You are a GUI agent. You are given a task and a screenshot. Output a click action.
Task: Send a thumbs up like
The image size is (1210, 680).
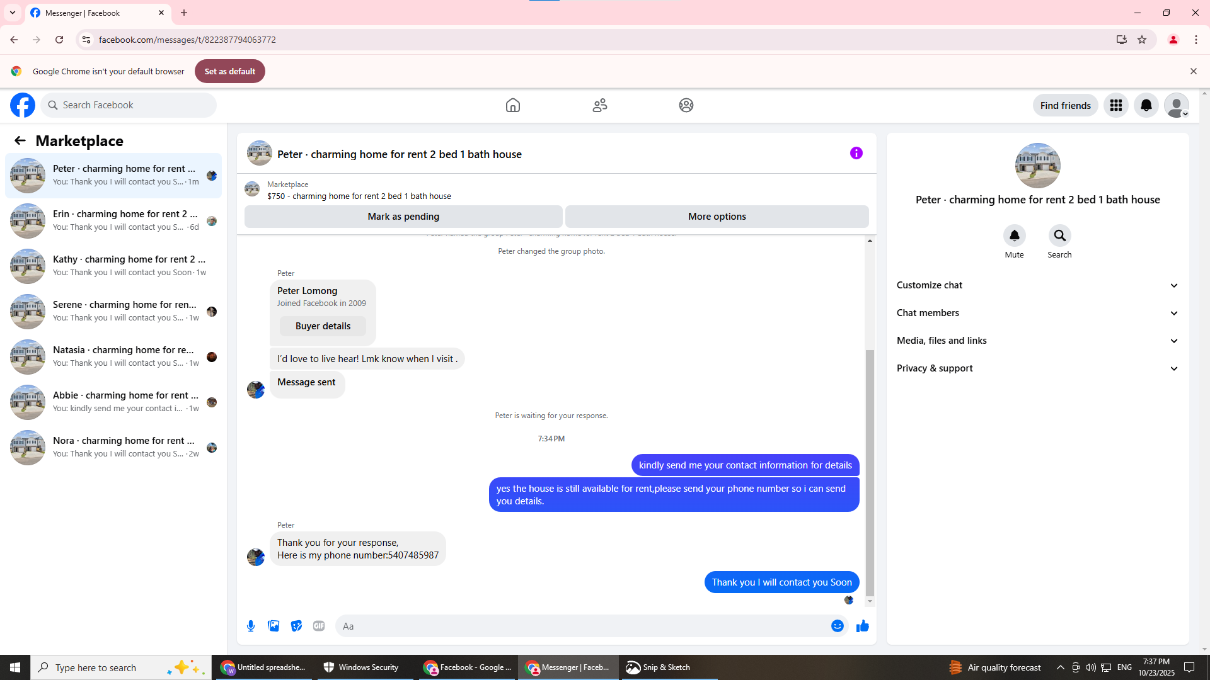point(862,626)
